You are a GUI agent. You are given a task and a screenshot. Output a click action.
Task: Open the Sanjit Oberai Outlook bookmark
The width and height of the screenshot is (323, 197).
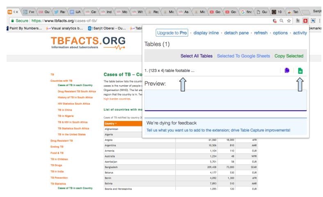(107, 28)
